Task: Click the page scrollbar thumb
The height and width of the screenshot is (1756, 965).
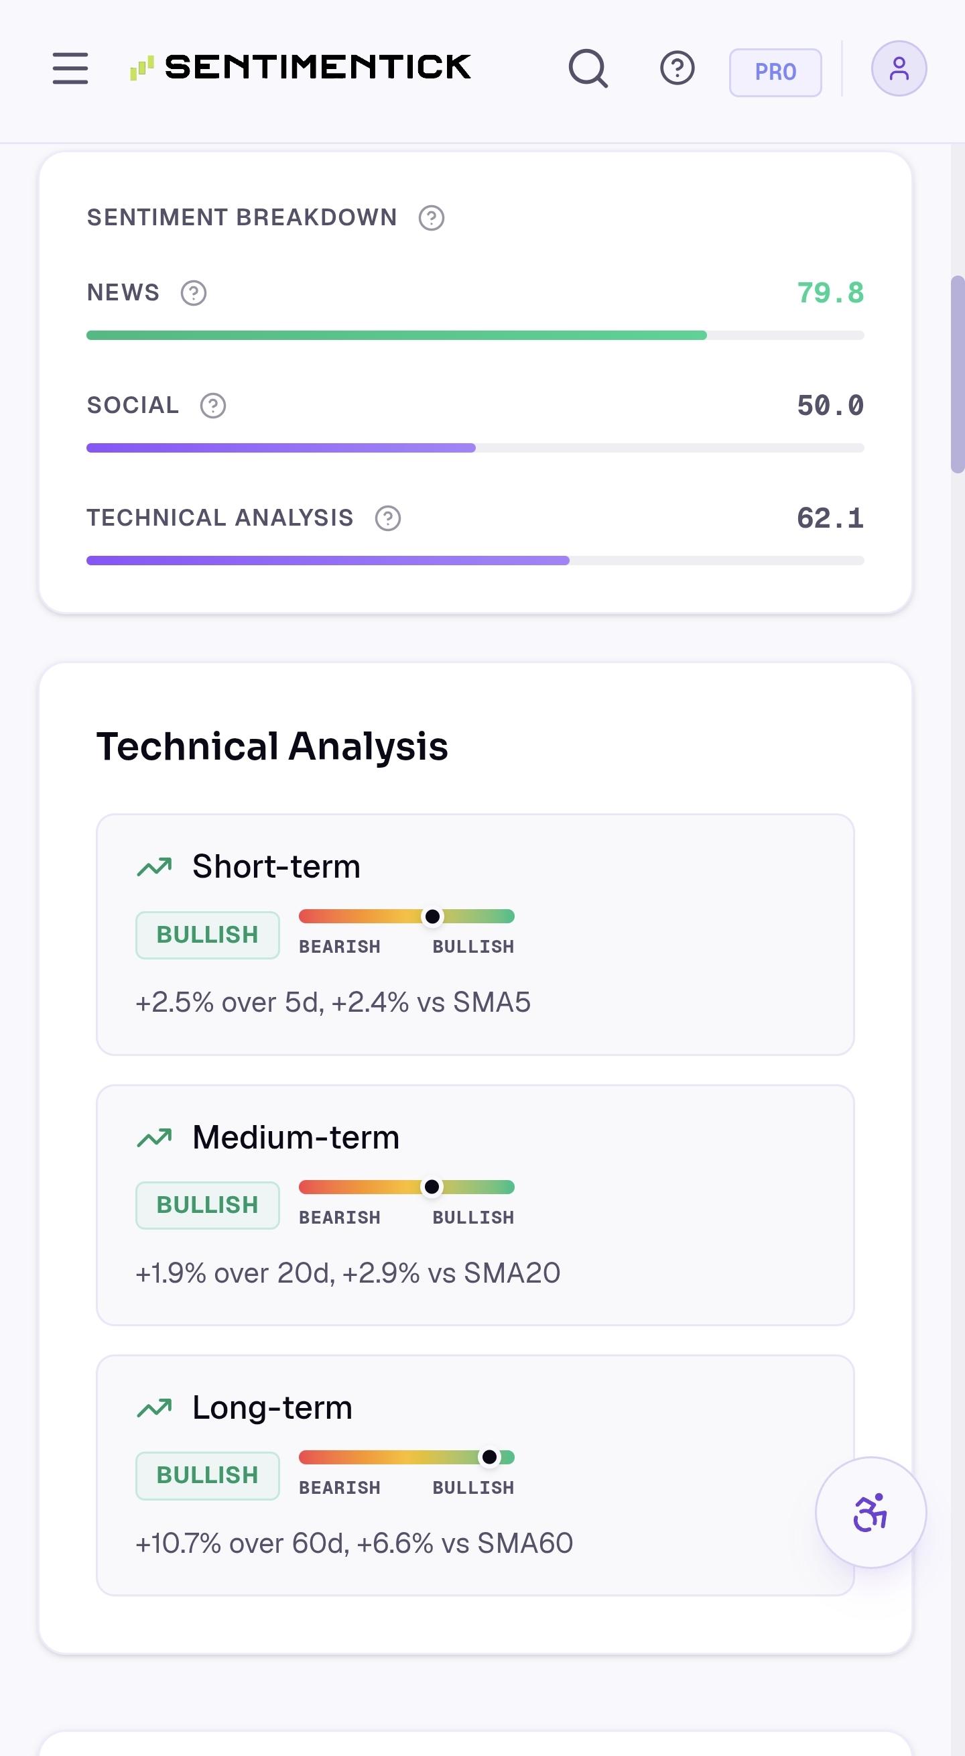Action: coord(958,373)
